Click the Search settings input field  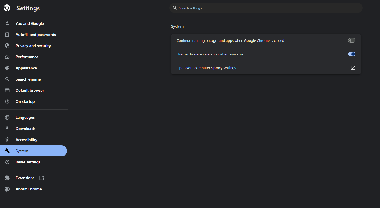click(265, 8)
